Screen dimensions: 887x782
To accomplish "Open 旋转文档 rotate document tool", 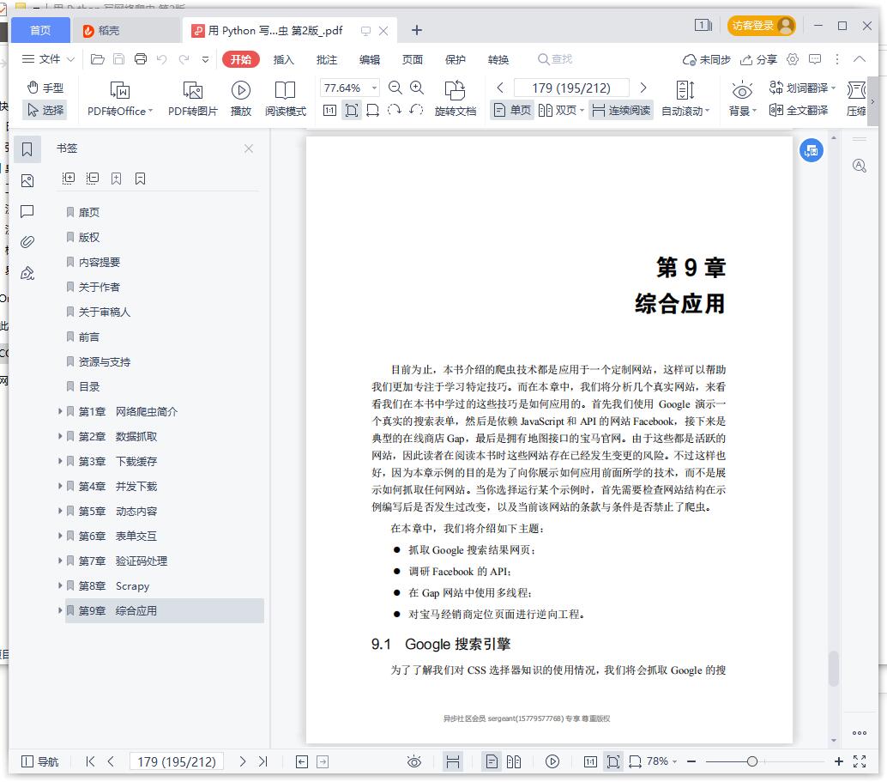I will click(x=455, y=99).
